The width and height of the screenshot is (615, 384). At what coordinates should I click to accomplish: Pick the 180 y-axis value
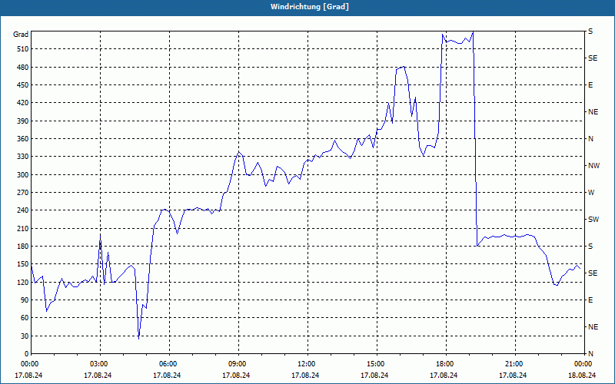22,246
